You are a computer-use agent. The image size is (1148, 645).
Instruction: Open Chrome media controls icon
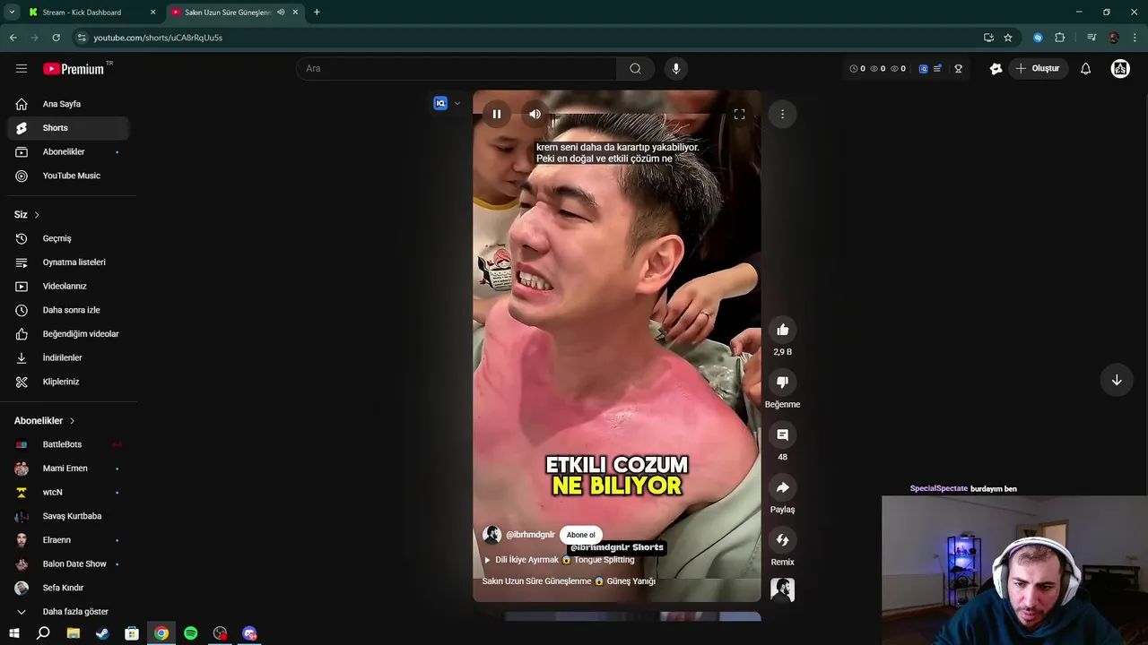(x=1091, y=38)
